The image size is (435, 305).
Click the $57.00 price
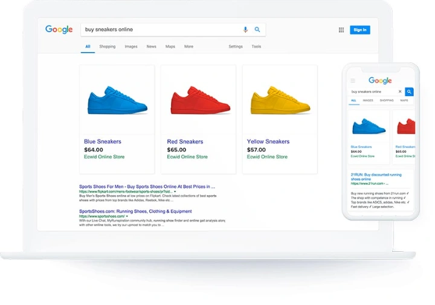[x=256, y=150]
